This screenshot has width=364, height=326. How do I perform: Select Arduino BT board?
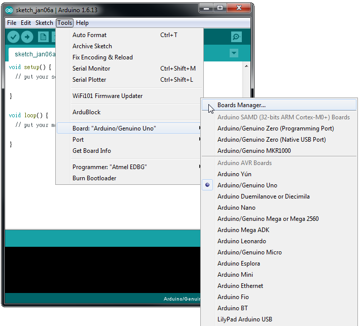279,308
